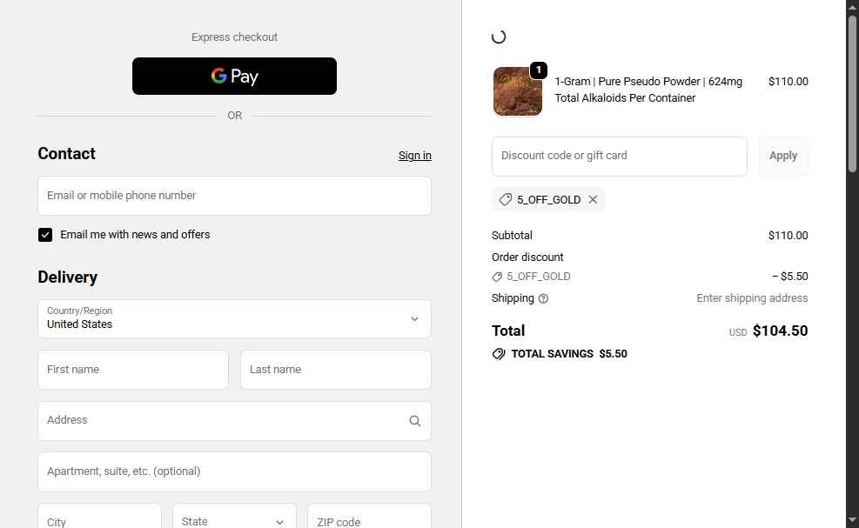Click the Last name field
859x528 pixels.
tap(336, 370)
